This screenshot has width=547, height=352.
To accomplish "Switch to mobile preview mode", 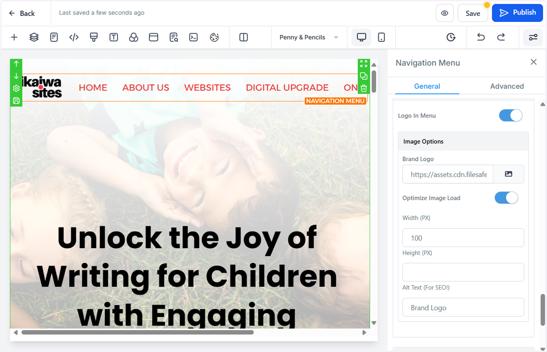I will point(382,37).
